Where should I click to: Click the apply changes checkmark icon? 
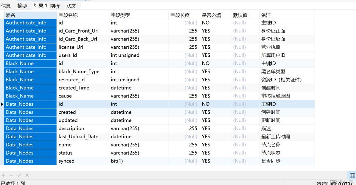click(19, 175)
